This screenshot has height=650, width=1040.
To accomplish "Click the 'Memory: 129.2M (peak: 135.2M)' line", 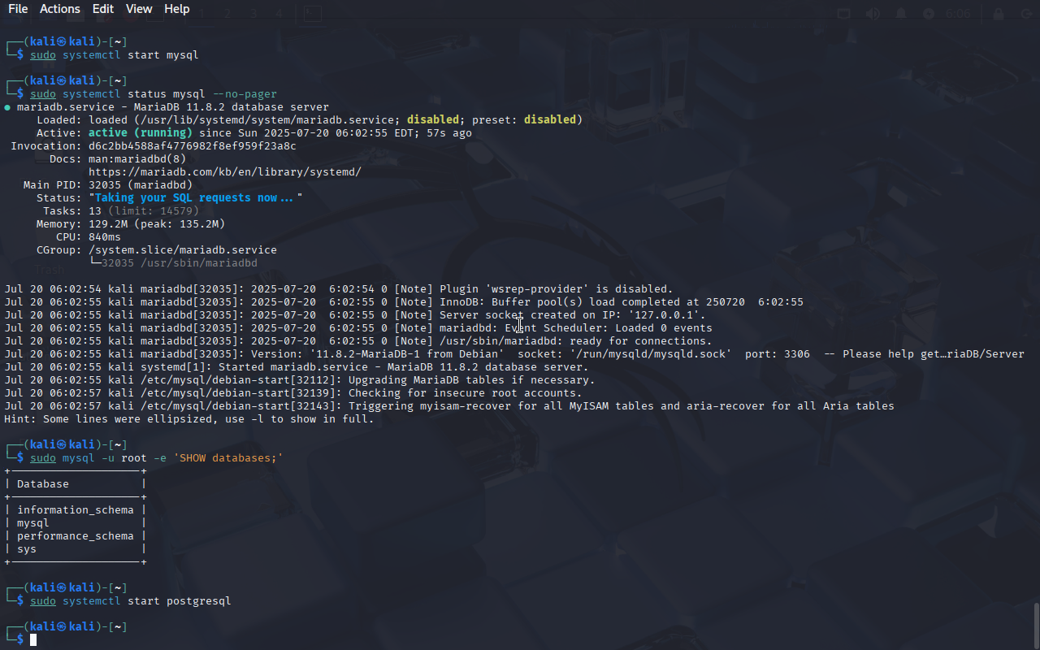I will click(x=131, y=224).
